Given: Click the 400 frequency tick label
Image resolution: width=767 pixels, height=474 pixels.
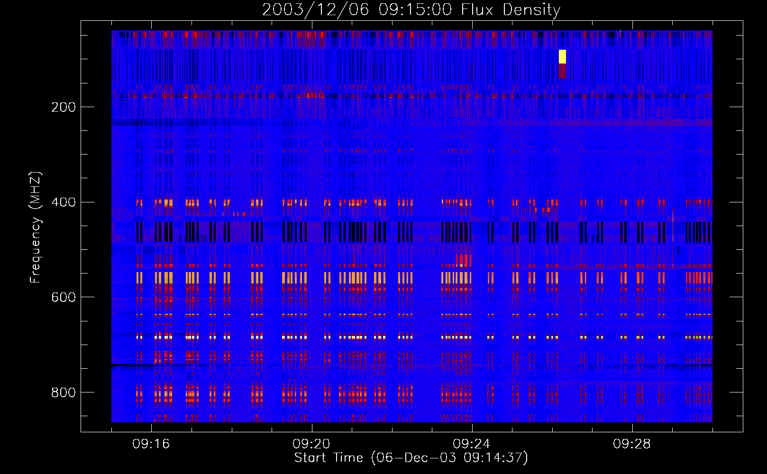Looking at the screenshot, I should pyautogui.click(x=64, y=202).
